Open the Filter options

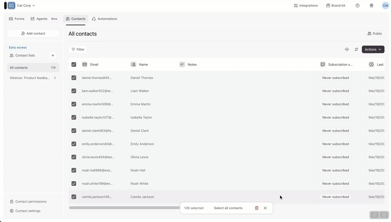(x=78, y=49)
